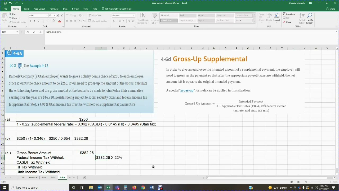Toggle Italic formatting
The width and height of the screenshot is (339, 191).
pos(34,21)
